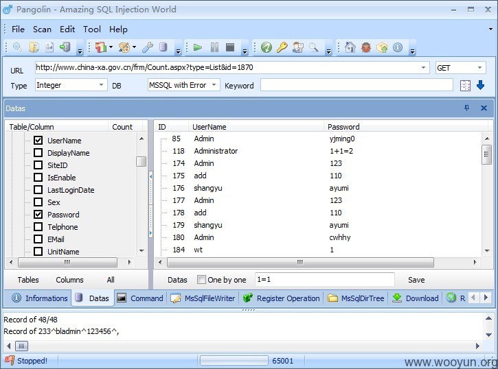
Task: Click the All button
Action: click(x=111, y=280)
